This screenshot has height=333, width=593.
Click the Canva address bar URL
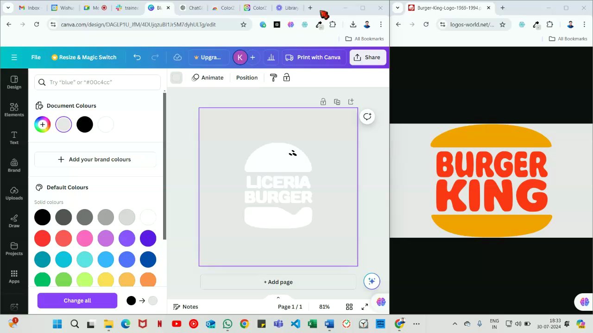[138, 25]
